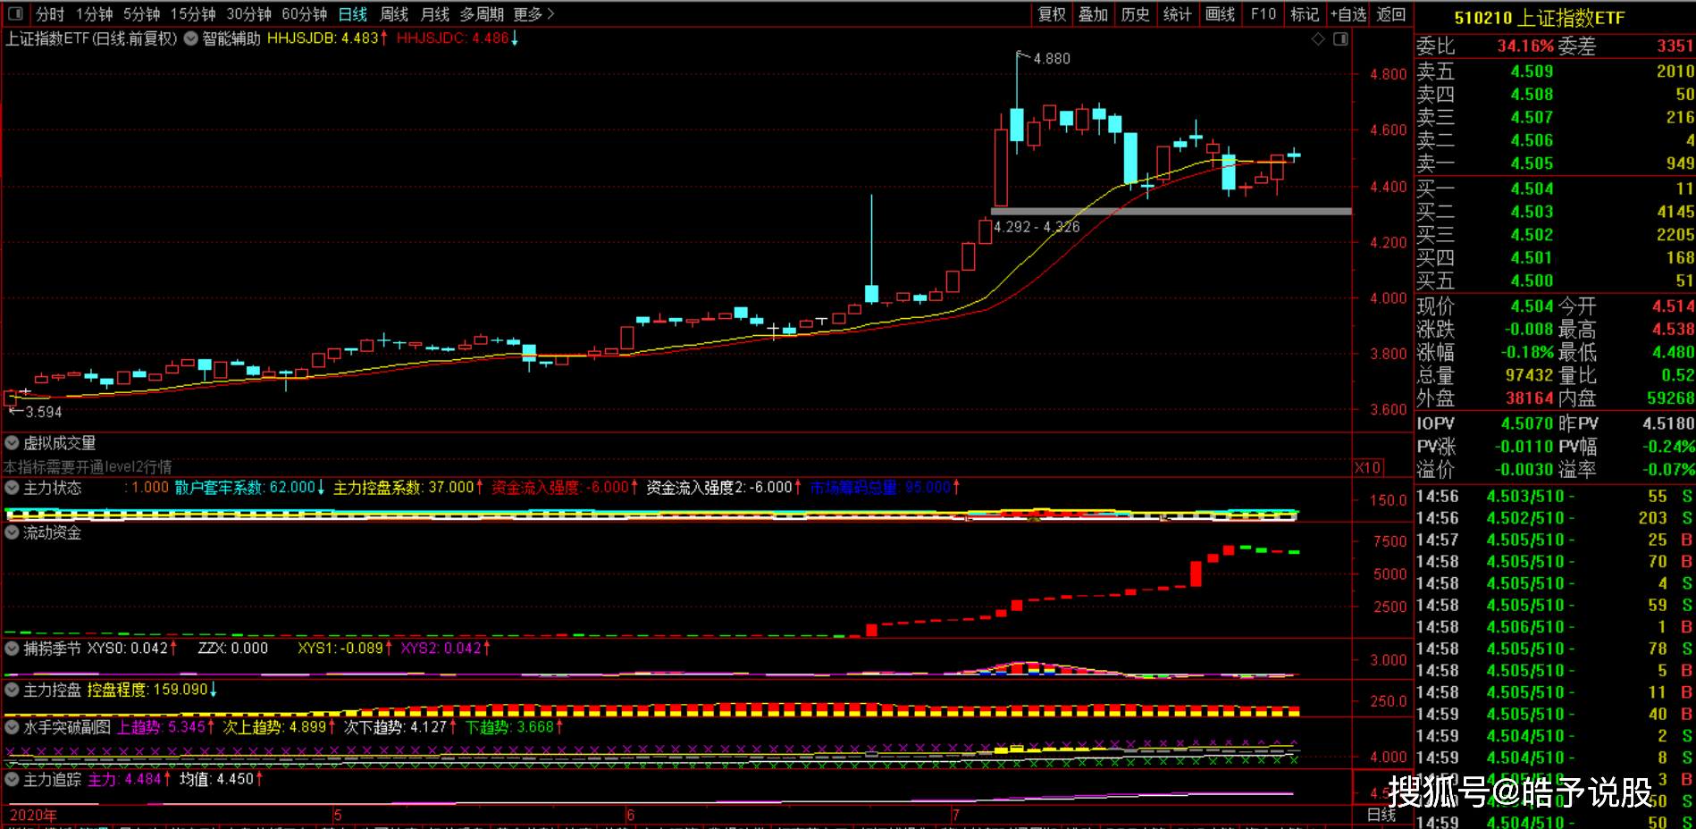Switch to the 60分钟 chart tab

[x=304, y=14]
